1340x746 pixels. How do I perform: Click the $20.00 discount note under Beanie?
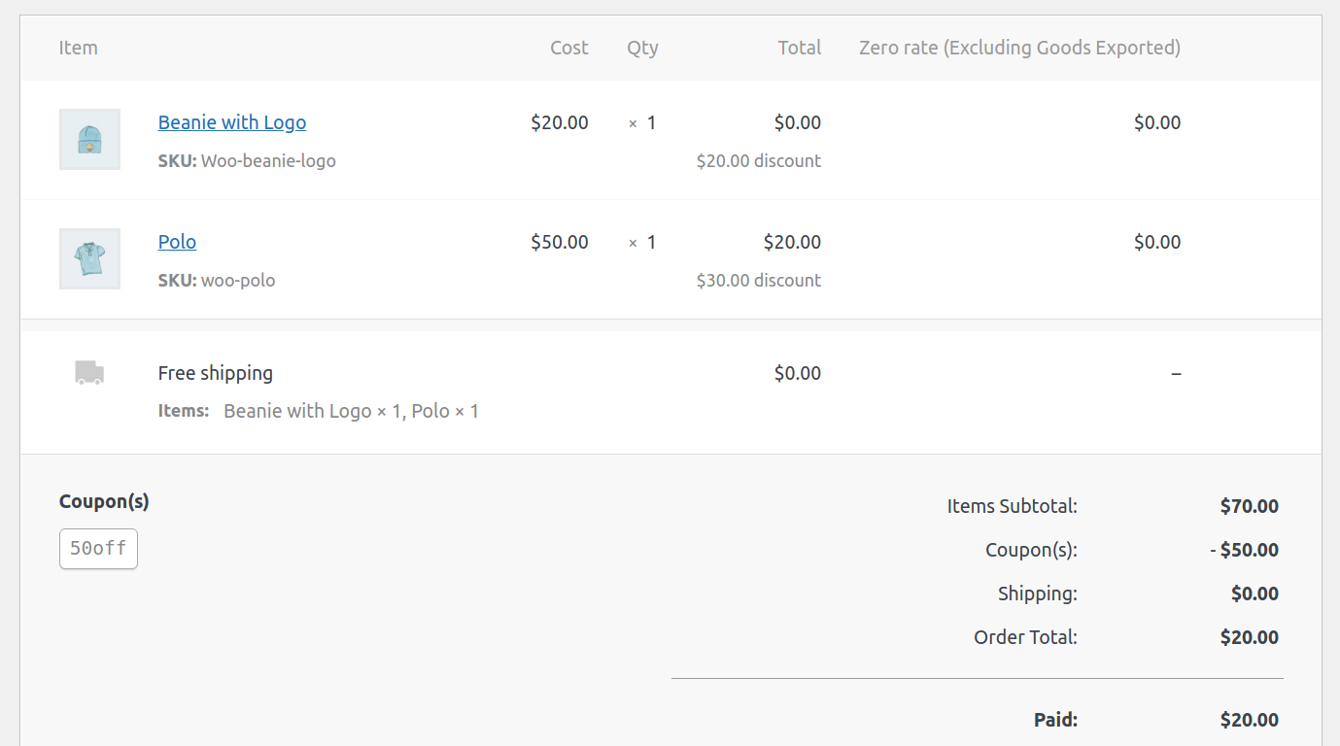[x=759, y=161]
